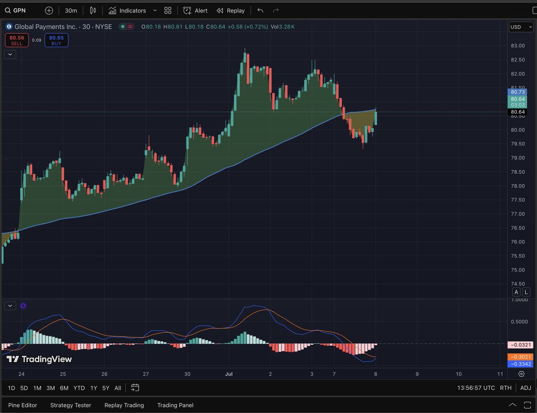
Task: Select the YTD time range
Action: tap(79, 388)
